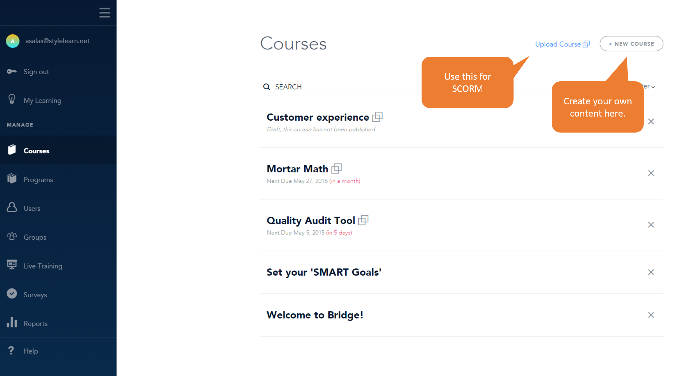
Task: Open Programs from the sidebar
Action: click(38, 179)
